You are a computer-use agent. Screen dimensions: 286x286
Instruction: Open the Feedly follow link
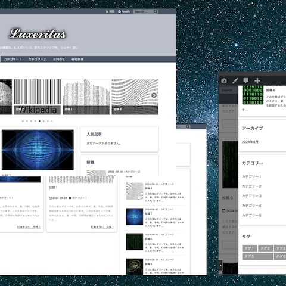[124, 11]
